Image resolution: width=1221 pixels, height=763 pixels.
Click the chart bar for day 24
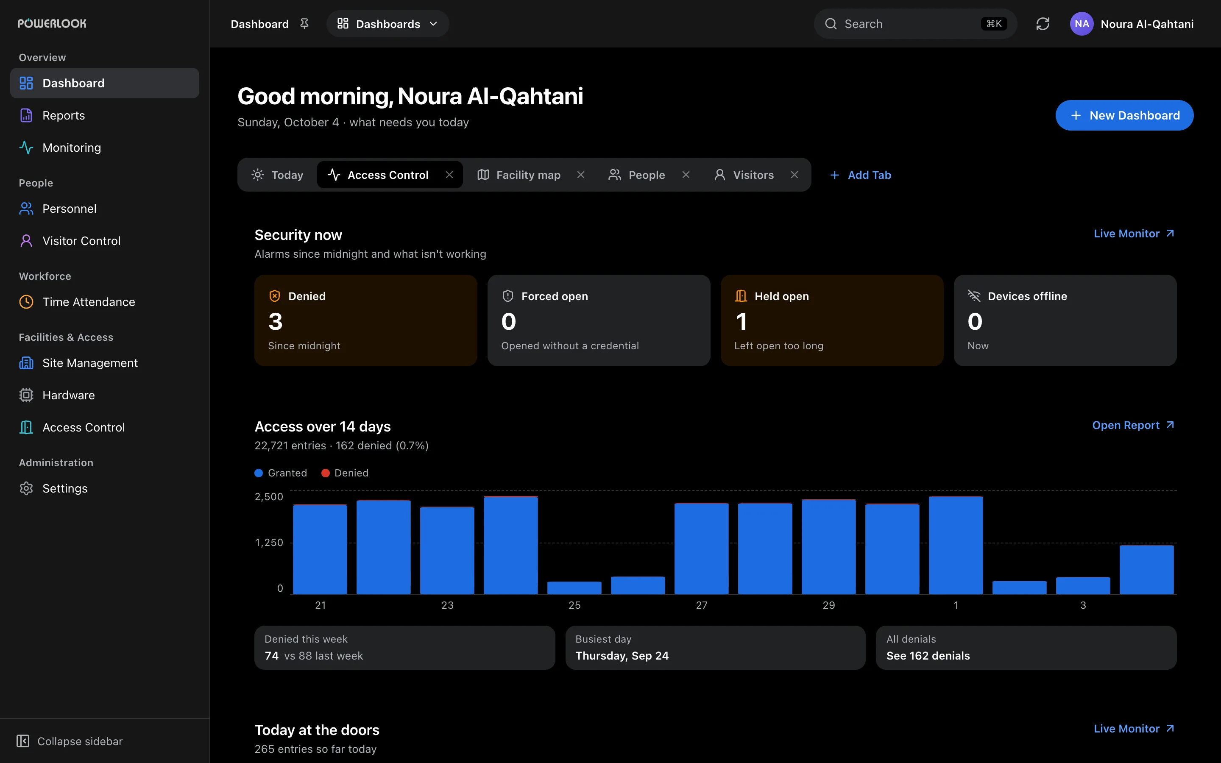[x=510, y=546]
